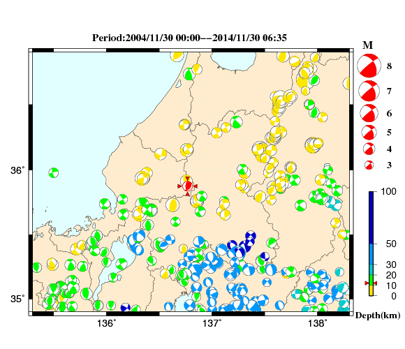This screenshot has height=349, width=405.
Task: Click the magnitude 7 legend beach ball
Action: [x=369, y=91]
